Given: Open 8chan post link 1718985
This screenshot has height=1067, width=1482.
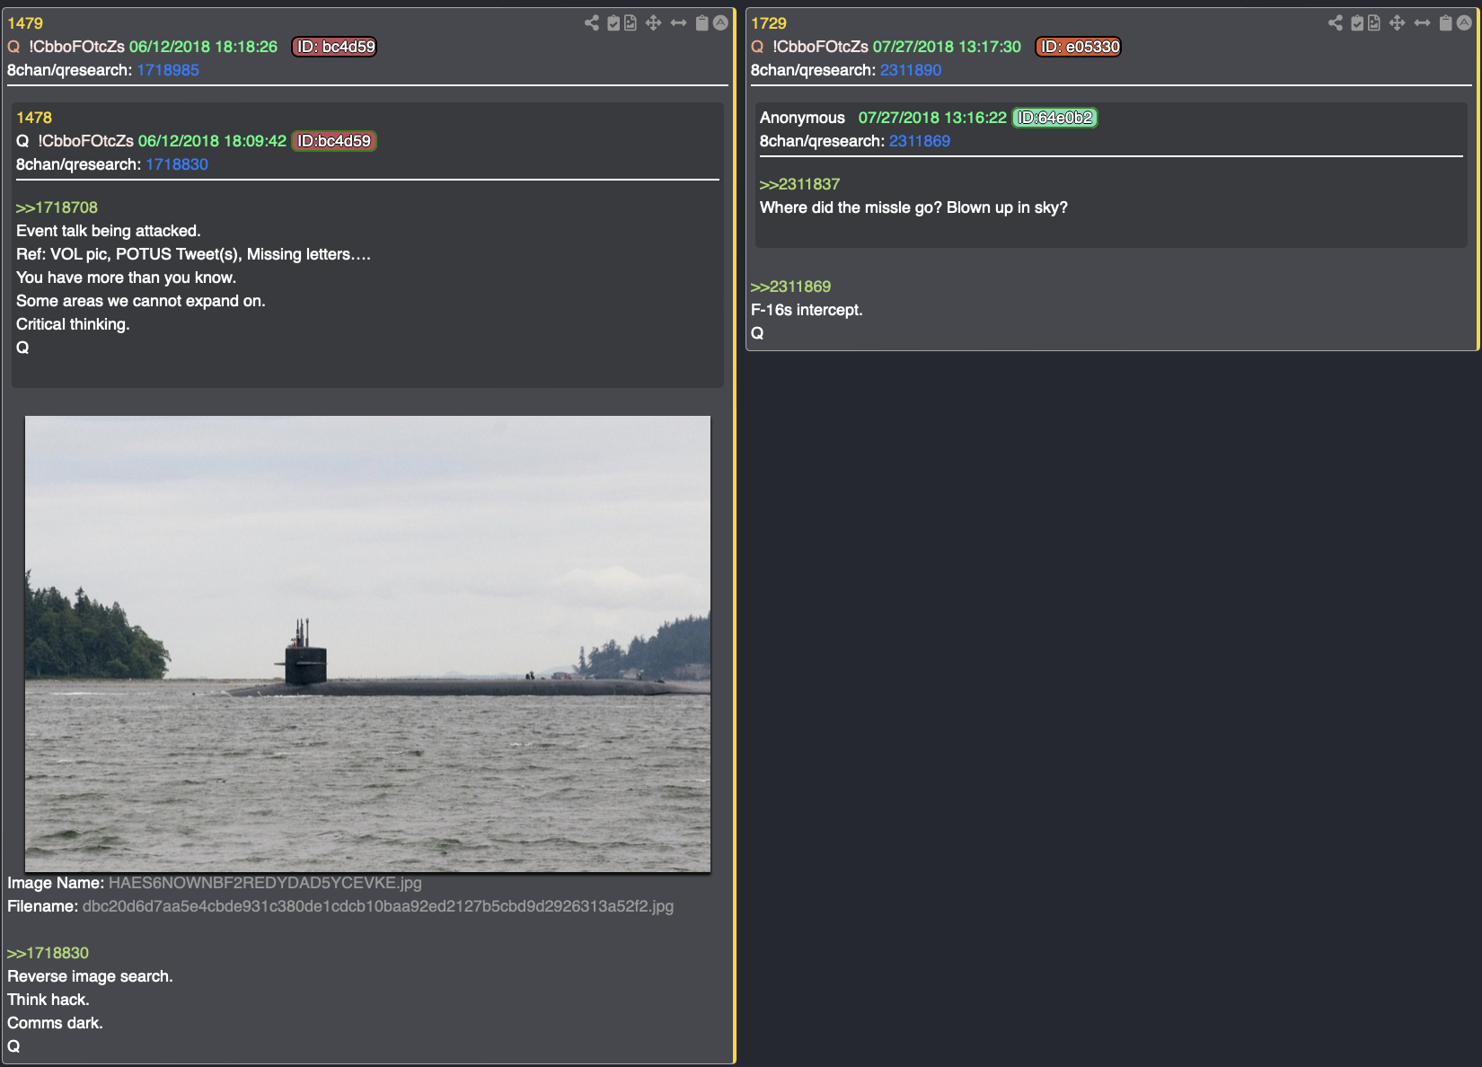Looking at the screenshot, I should (168, 70).
